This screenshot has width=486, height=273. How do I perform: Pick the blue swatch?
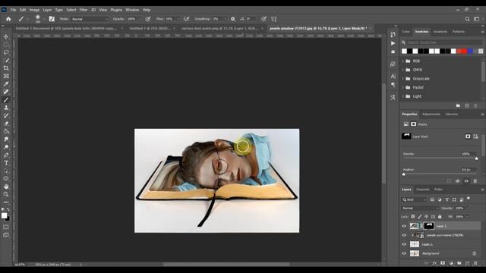(470, 51)
